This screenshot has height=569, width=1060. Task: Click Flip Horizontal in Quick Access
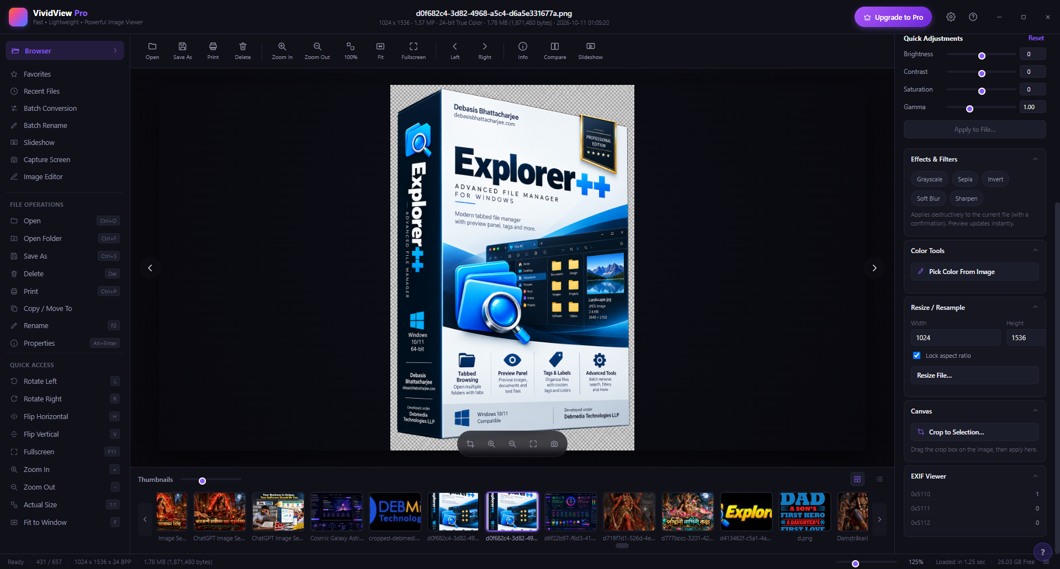(65, 416)
